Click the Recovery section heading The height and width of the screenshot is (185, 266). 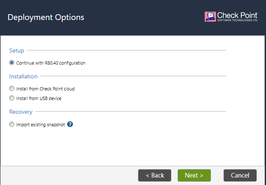click(x=21, y=112)
